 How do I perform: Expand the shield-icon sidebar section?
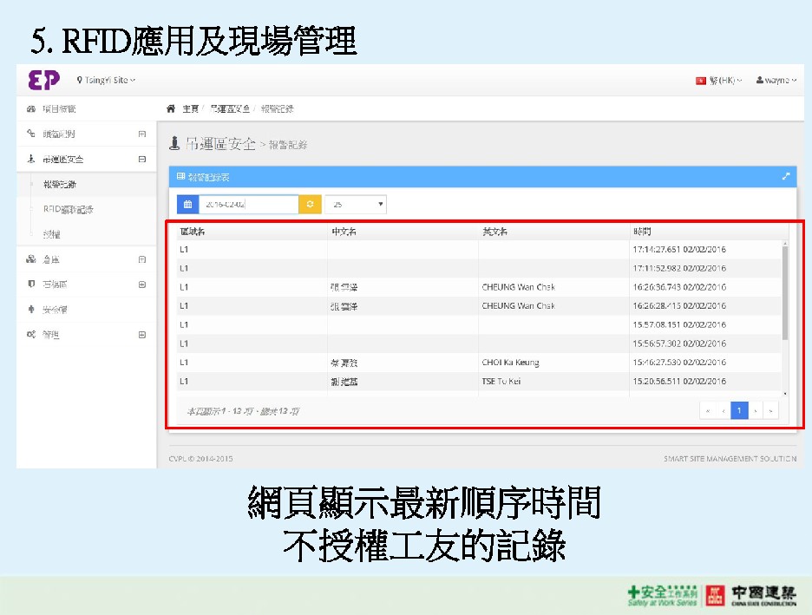coord(142,285)
